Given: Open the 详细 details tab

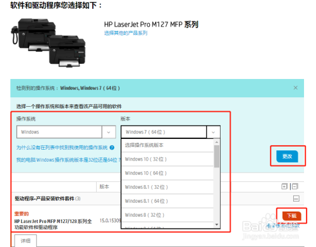Looking at the screenshot, I should pyautogui.click(x=25, y=241).
